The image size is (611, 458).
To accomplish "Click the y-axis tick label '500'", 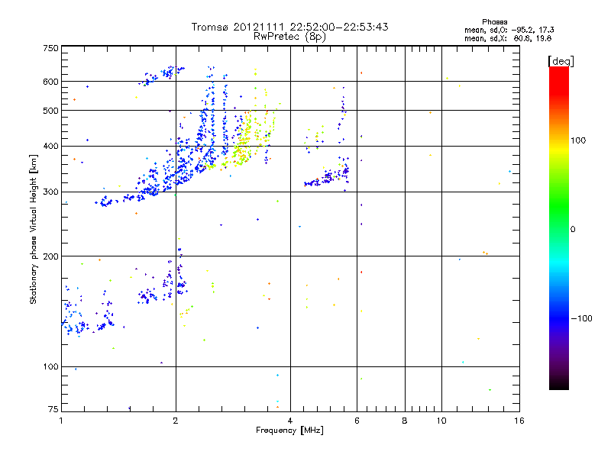I will point(50,111).
